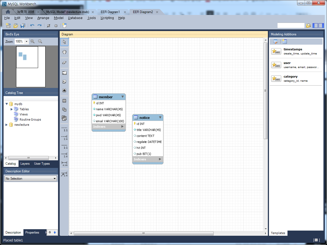Image resolution: width=327 pixels, height=245 pixels.
Task: Click the toolbar search input field
Action: (x=291, y=25)
